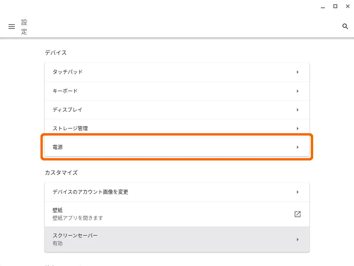Expand the キーボード row arrow
This screenshot has height=266, width=354.
click(x=298, y=91)
